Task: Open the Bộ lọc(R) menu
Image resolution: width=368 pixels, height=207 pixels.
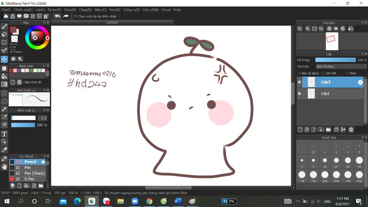Action: [x=55, y=10]
